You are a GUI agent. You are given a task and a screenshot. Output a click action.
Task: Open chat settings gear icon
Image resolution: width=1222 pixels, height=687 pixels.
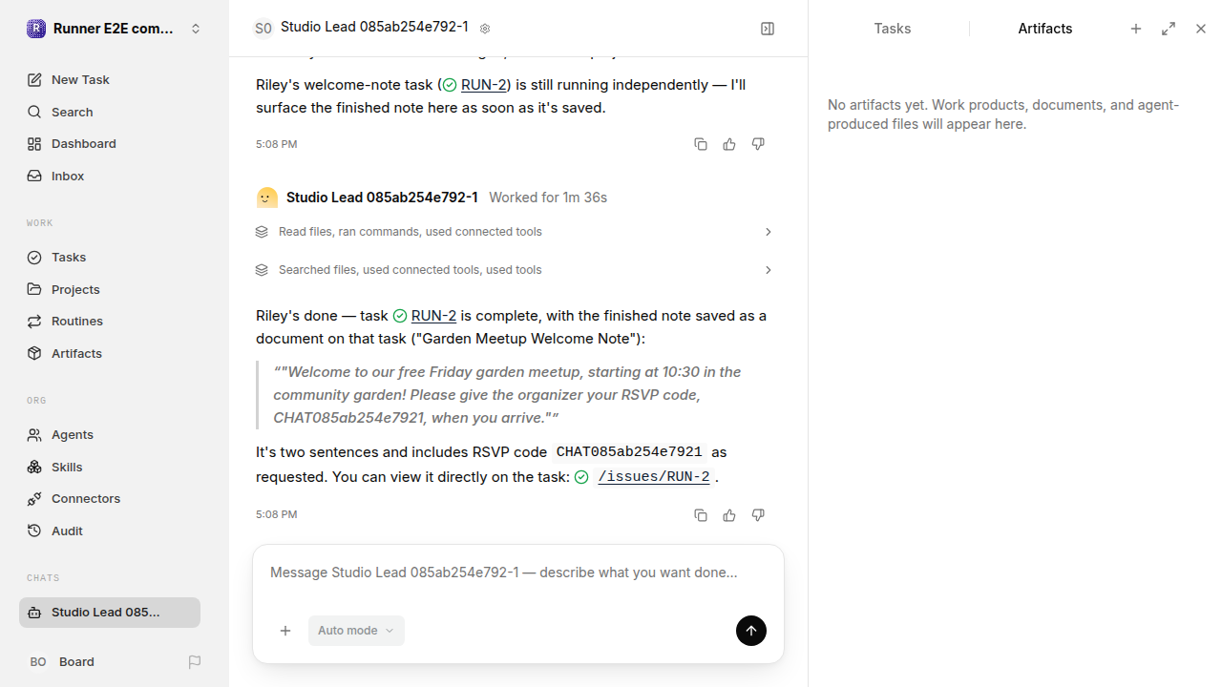[485, 29]
